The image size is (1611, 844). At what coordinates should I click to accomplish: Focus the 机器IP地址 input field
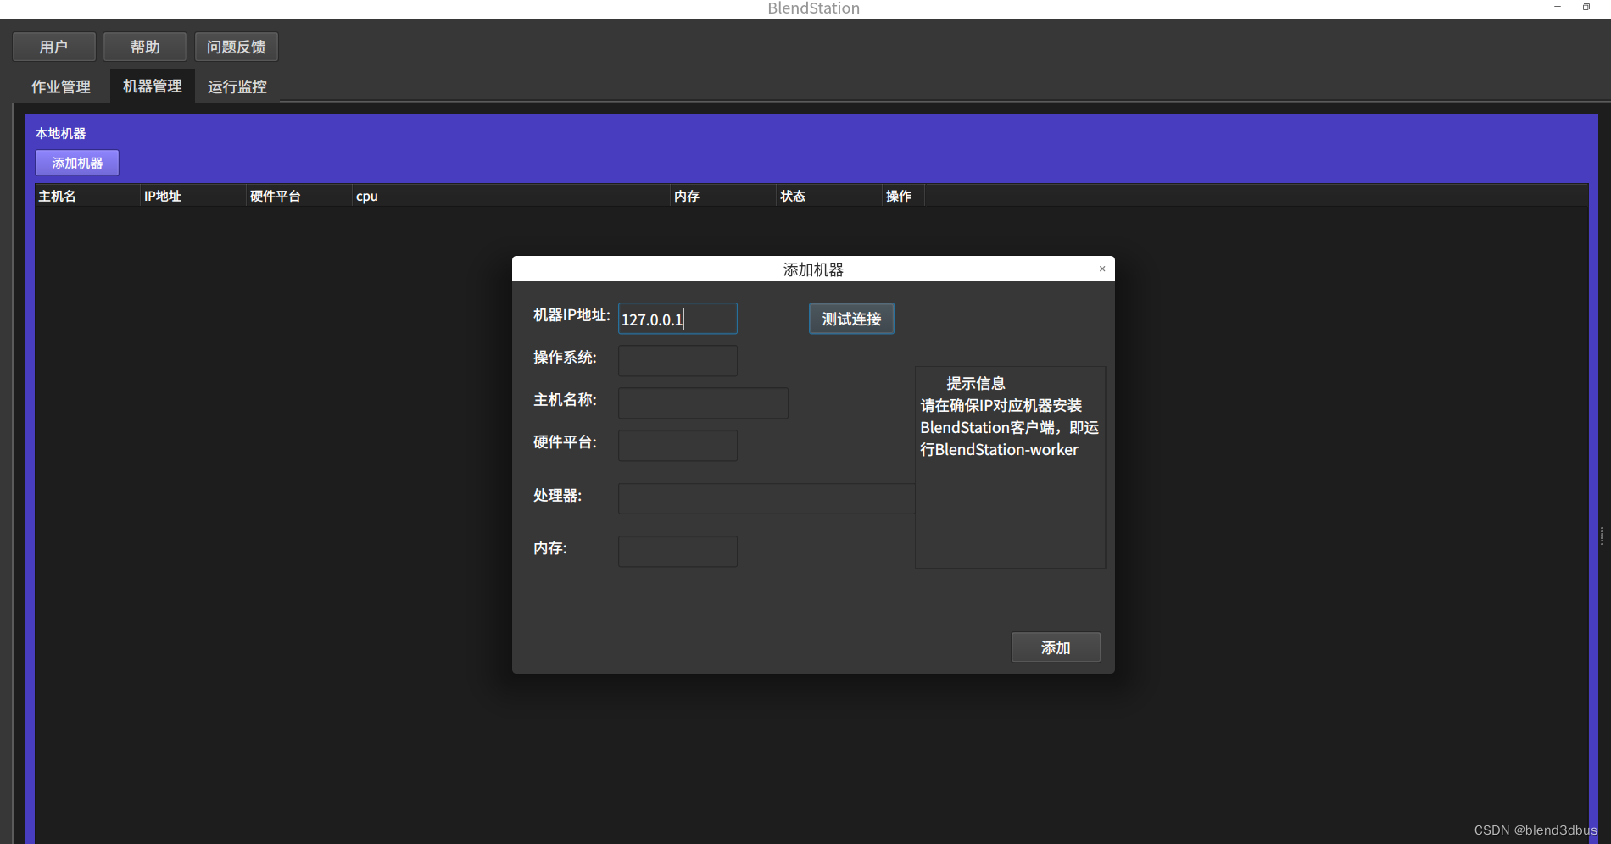(677, 319)
